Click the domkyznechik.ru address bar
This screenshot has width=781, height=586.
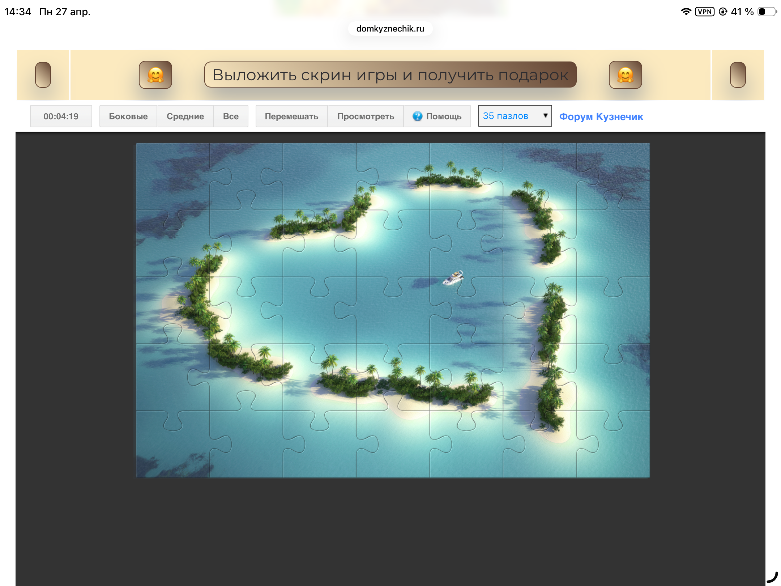point(390,29)
